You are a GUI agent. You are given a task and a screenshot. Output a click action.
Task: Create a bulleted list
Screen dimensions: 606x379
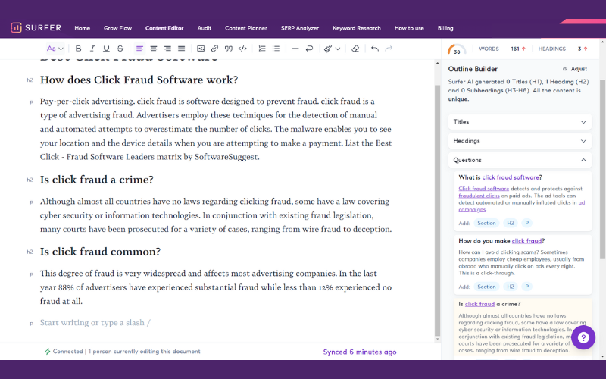pos(276,49)
